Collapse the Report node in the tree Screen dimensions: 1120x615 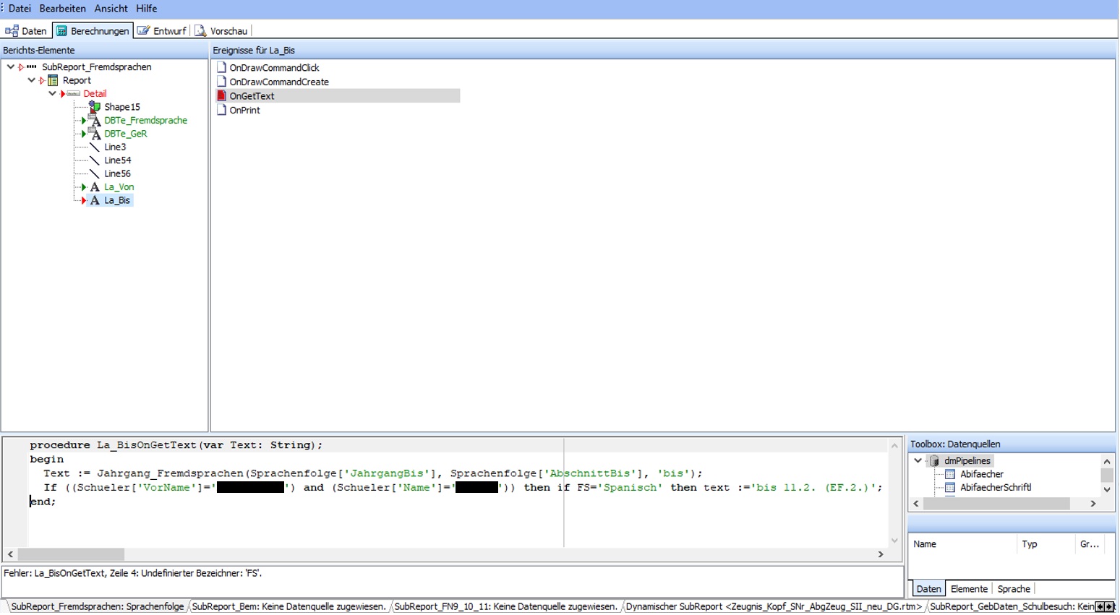32,80
